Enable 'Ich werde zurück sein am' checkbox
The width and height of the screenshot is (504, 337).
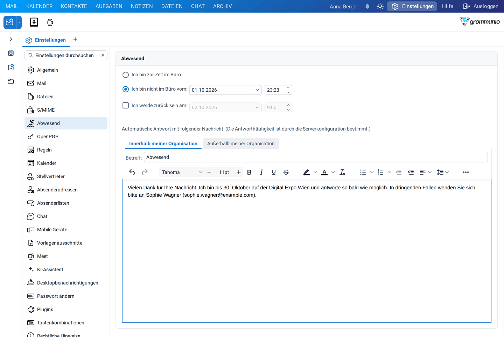coord(126,105)
